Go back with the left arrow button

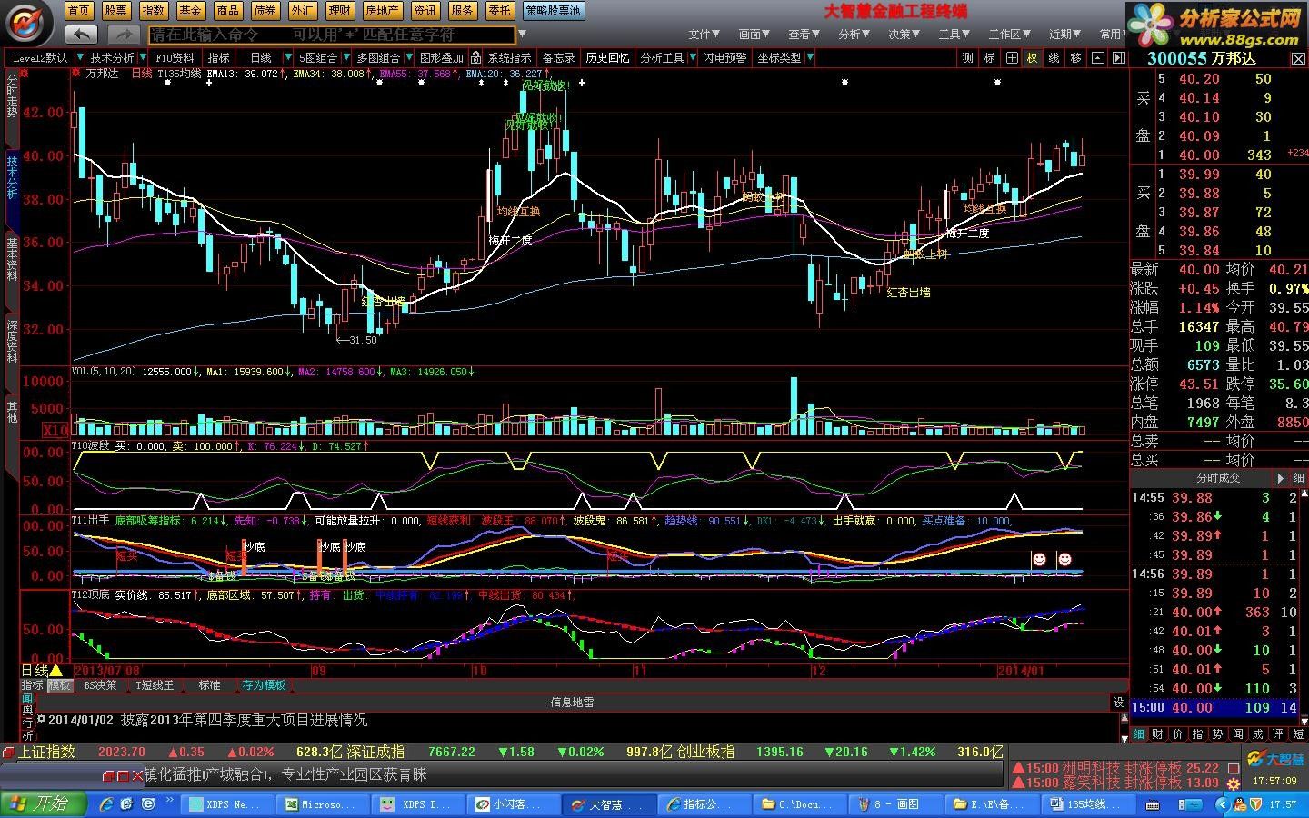81,35
